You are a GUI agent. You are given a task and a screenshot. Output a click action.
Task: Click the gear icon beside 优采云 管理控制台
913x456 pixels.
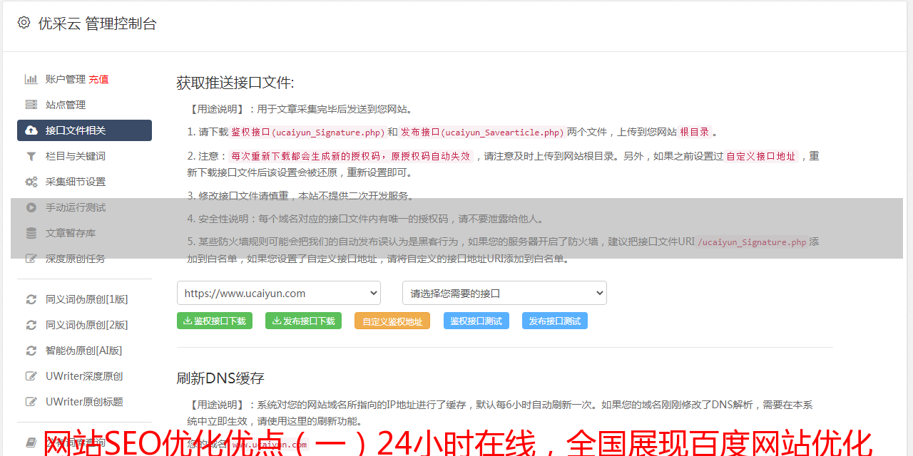[x=24, y=23]
